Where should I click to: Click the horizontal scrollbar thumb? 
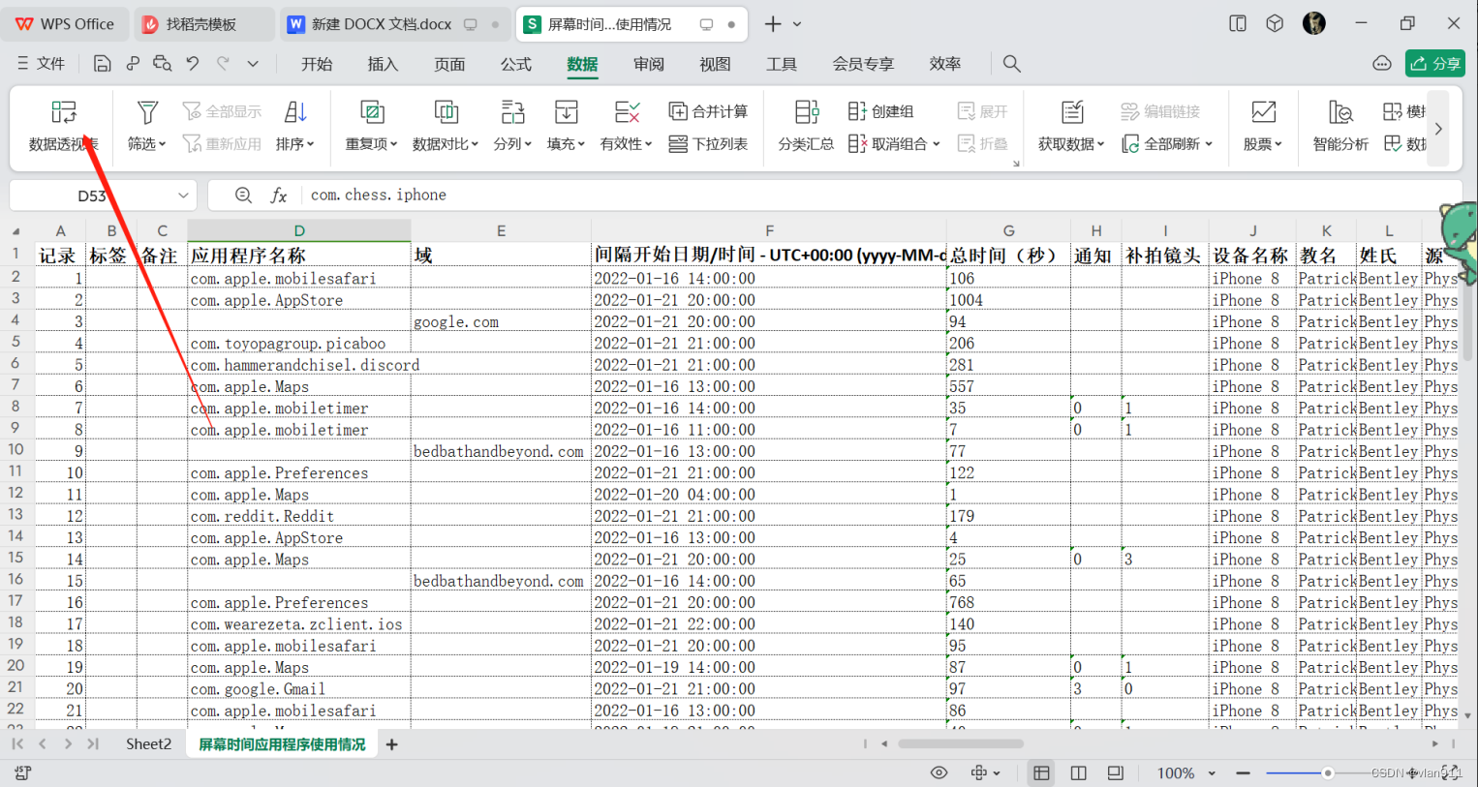point(960,743)
